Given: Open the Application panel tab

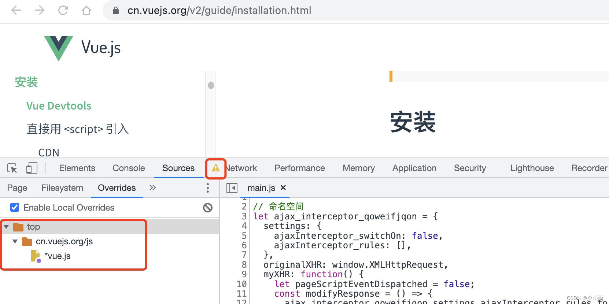Looking at the screenshot, I should [414, 168].
